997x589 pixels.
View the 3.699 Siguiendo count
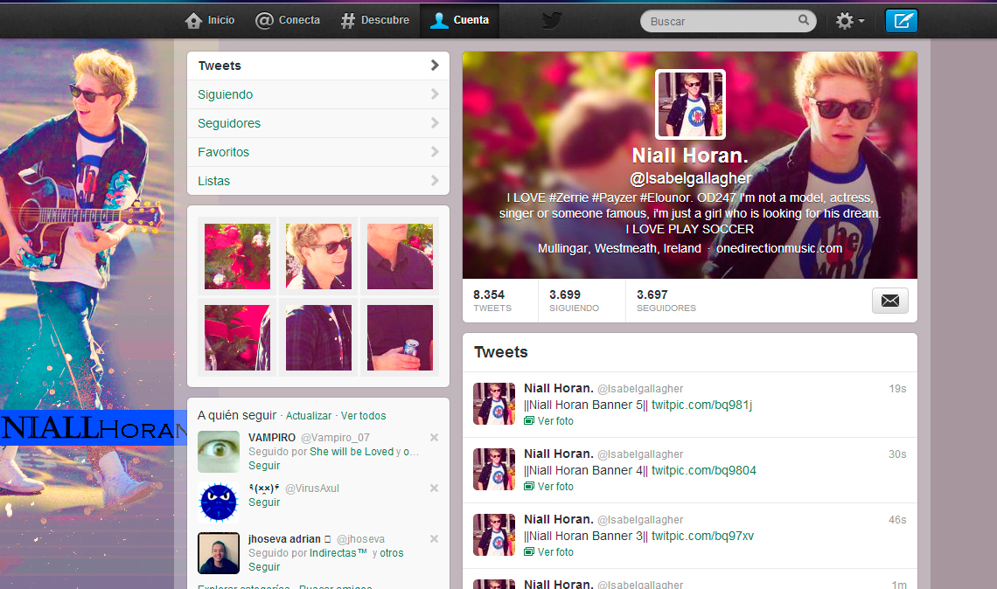(575, 301)
